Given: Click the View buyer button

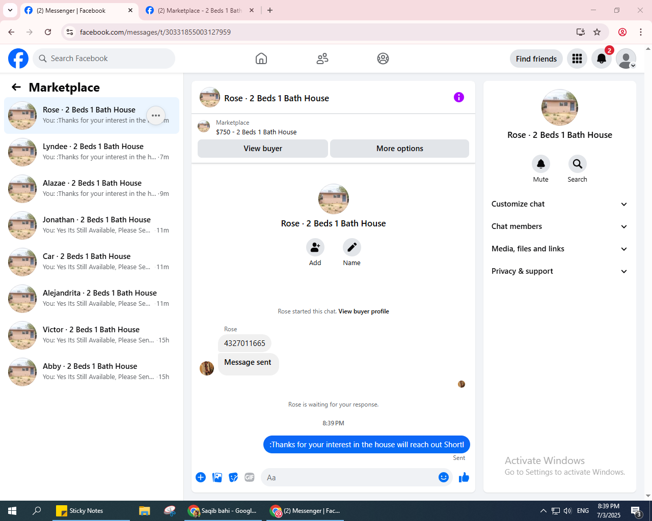Looking at the screenshot, I should pos(263,149).
